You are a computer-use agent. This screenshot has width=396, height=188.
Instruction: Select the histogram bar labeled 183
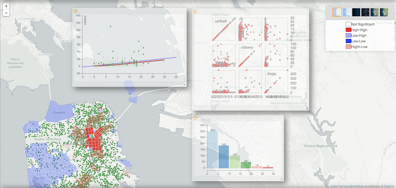(224, 157)
